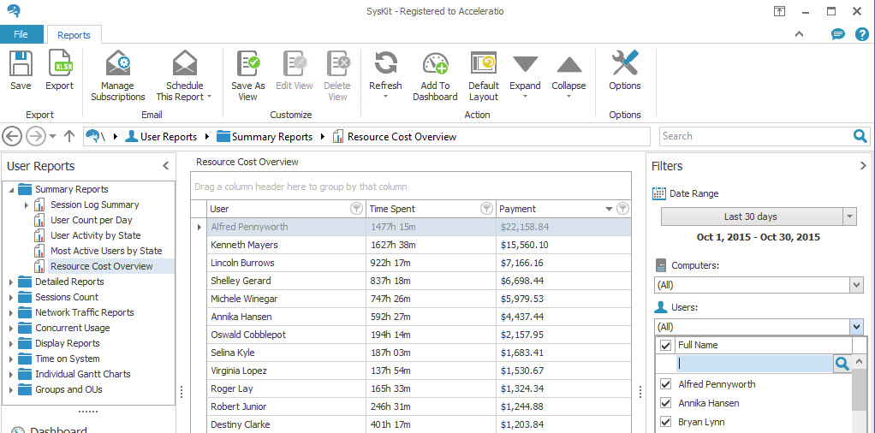875x433 pixels.
Task: Uncheck Bryan Lynn in user filter
Action: point(665,421)
